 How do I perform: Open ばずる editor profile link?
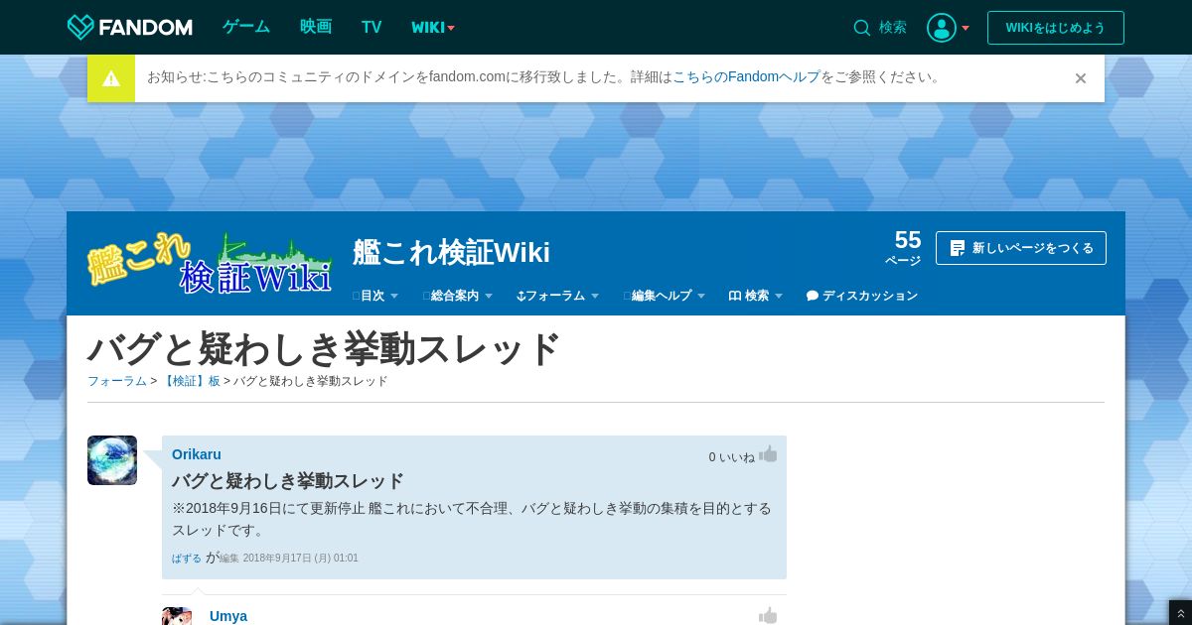(187, 559)
